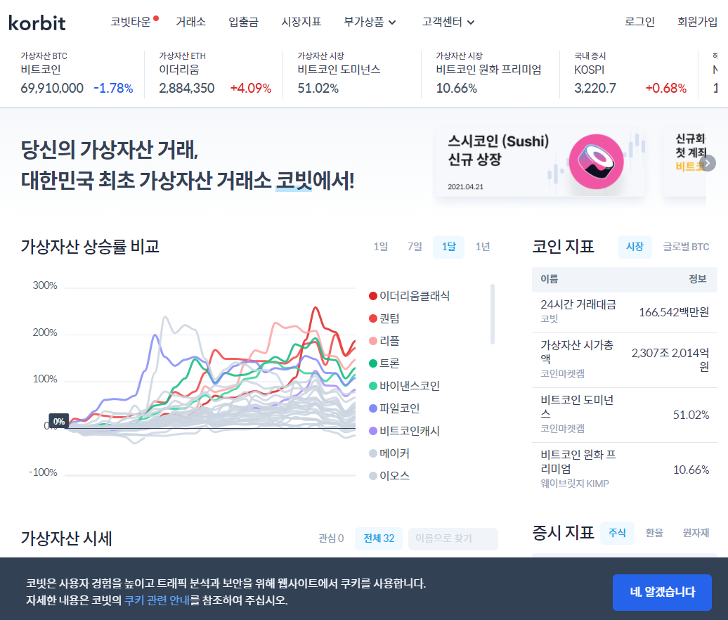This screenshot has width=728, height=620.
Task: Select 1년 chart period
Action: pyautogui.click(x=482, y=247)
